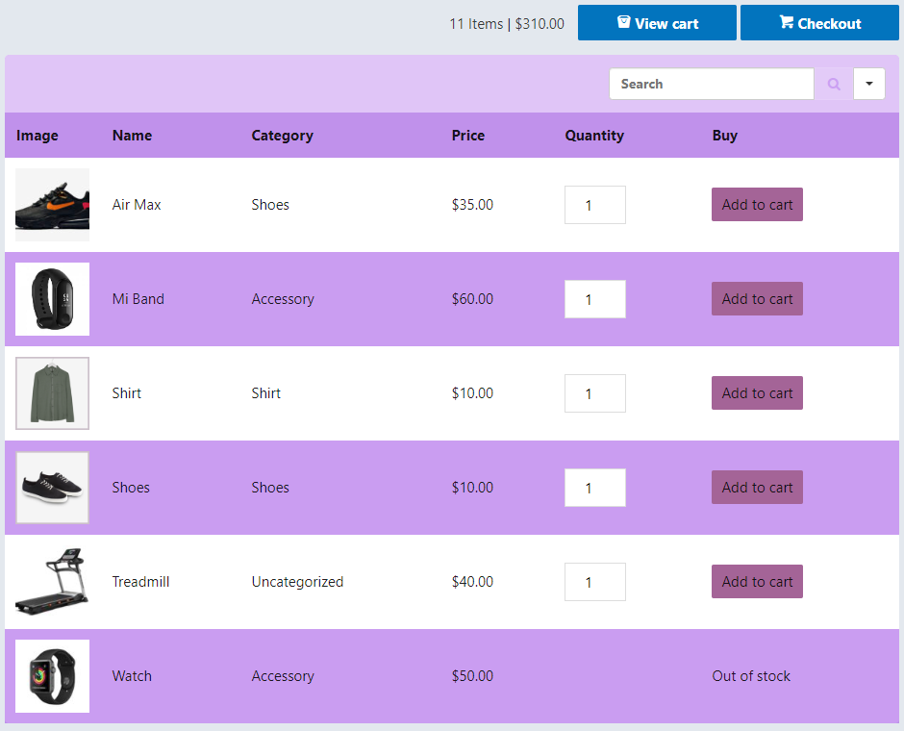
Task: Click the Mi Band quantity field
Action: point(594,298)
